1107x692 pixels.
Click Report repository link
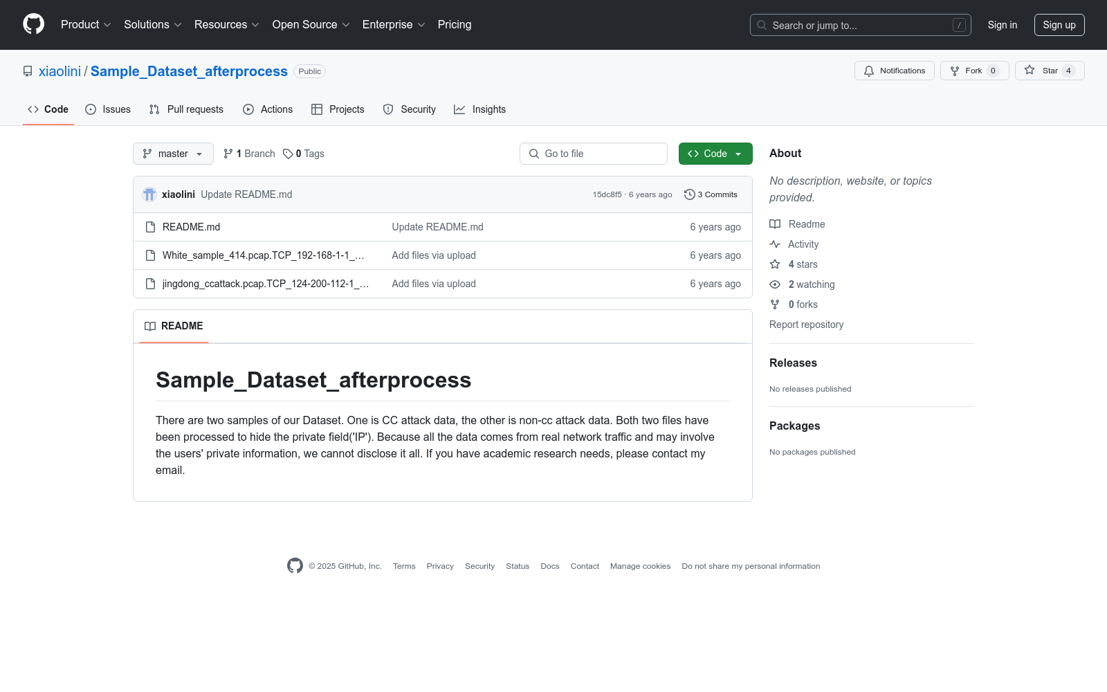tap(807, 325)
